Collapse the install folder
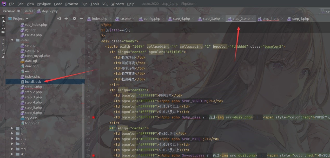Screen dimensions: 330x158 click(12, 40)
